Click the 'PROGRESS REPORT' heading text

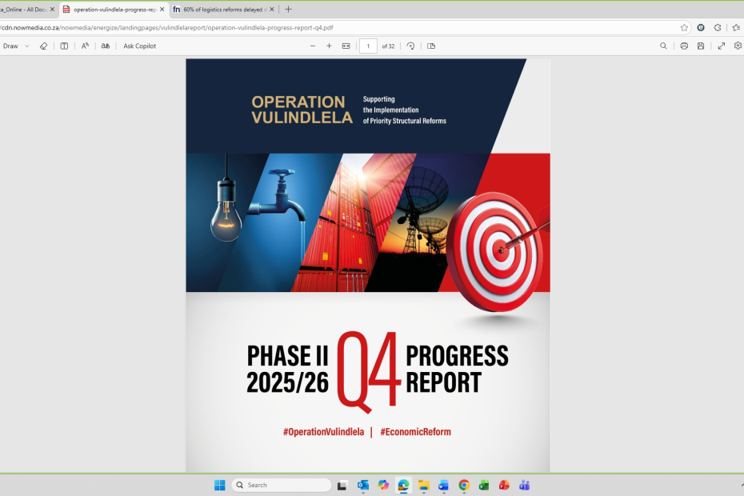457,370
